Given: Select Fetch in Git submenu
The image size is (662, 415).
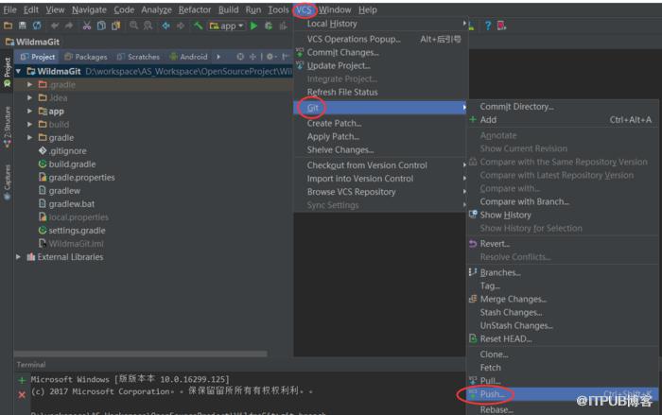Looking at the screenshot, I should pos(562,368).
